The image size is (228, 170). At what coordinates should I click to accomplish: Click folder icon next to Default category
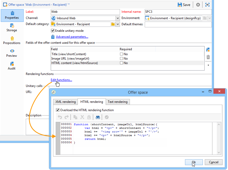[x=113, y=24]
